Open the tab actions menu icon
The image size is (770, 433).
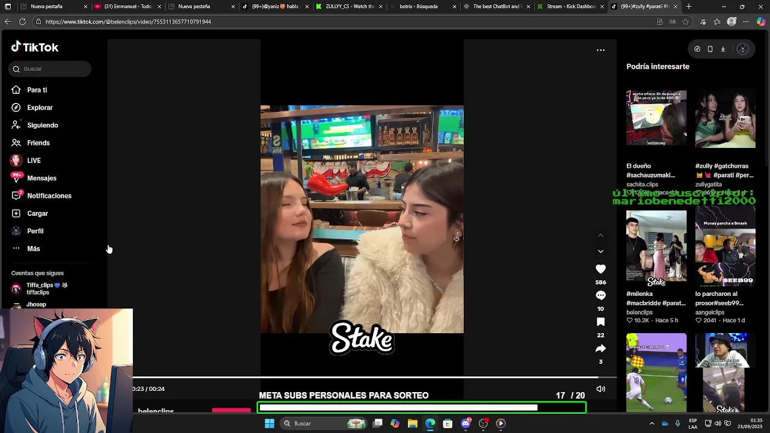click(8, 7)
